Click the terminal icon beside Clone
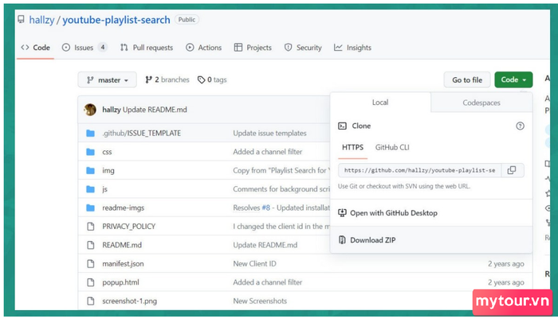Screen dimensions: 558x322 pos(342,126)
